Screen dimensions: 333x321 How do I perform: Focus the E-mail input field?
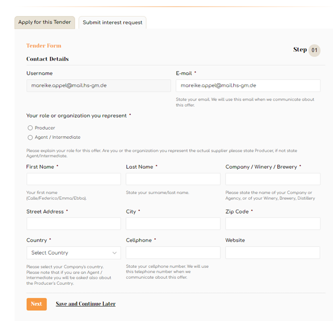point(248,86)
